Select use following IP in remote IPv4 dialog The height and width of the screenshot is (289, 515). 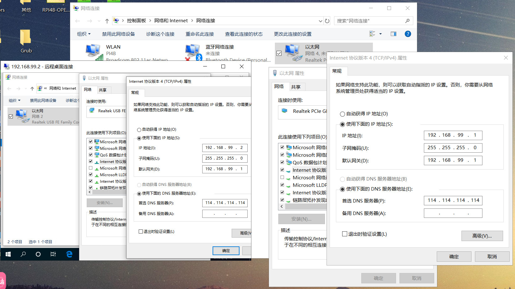coord(139,138)
